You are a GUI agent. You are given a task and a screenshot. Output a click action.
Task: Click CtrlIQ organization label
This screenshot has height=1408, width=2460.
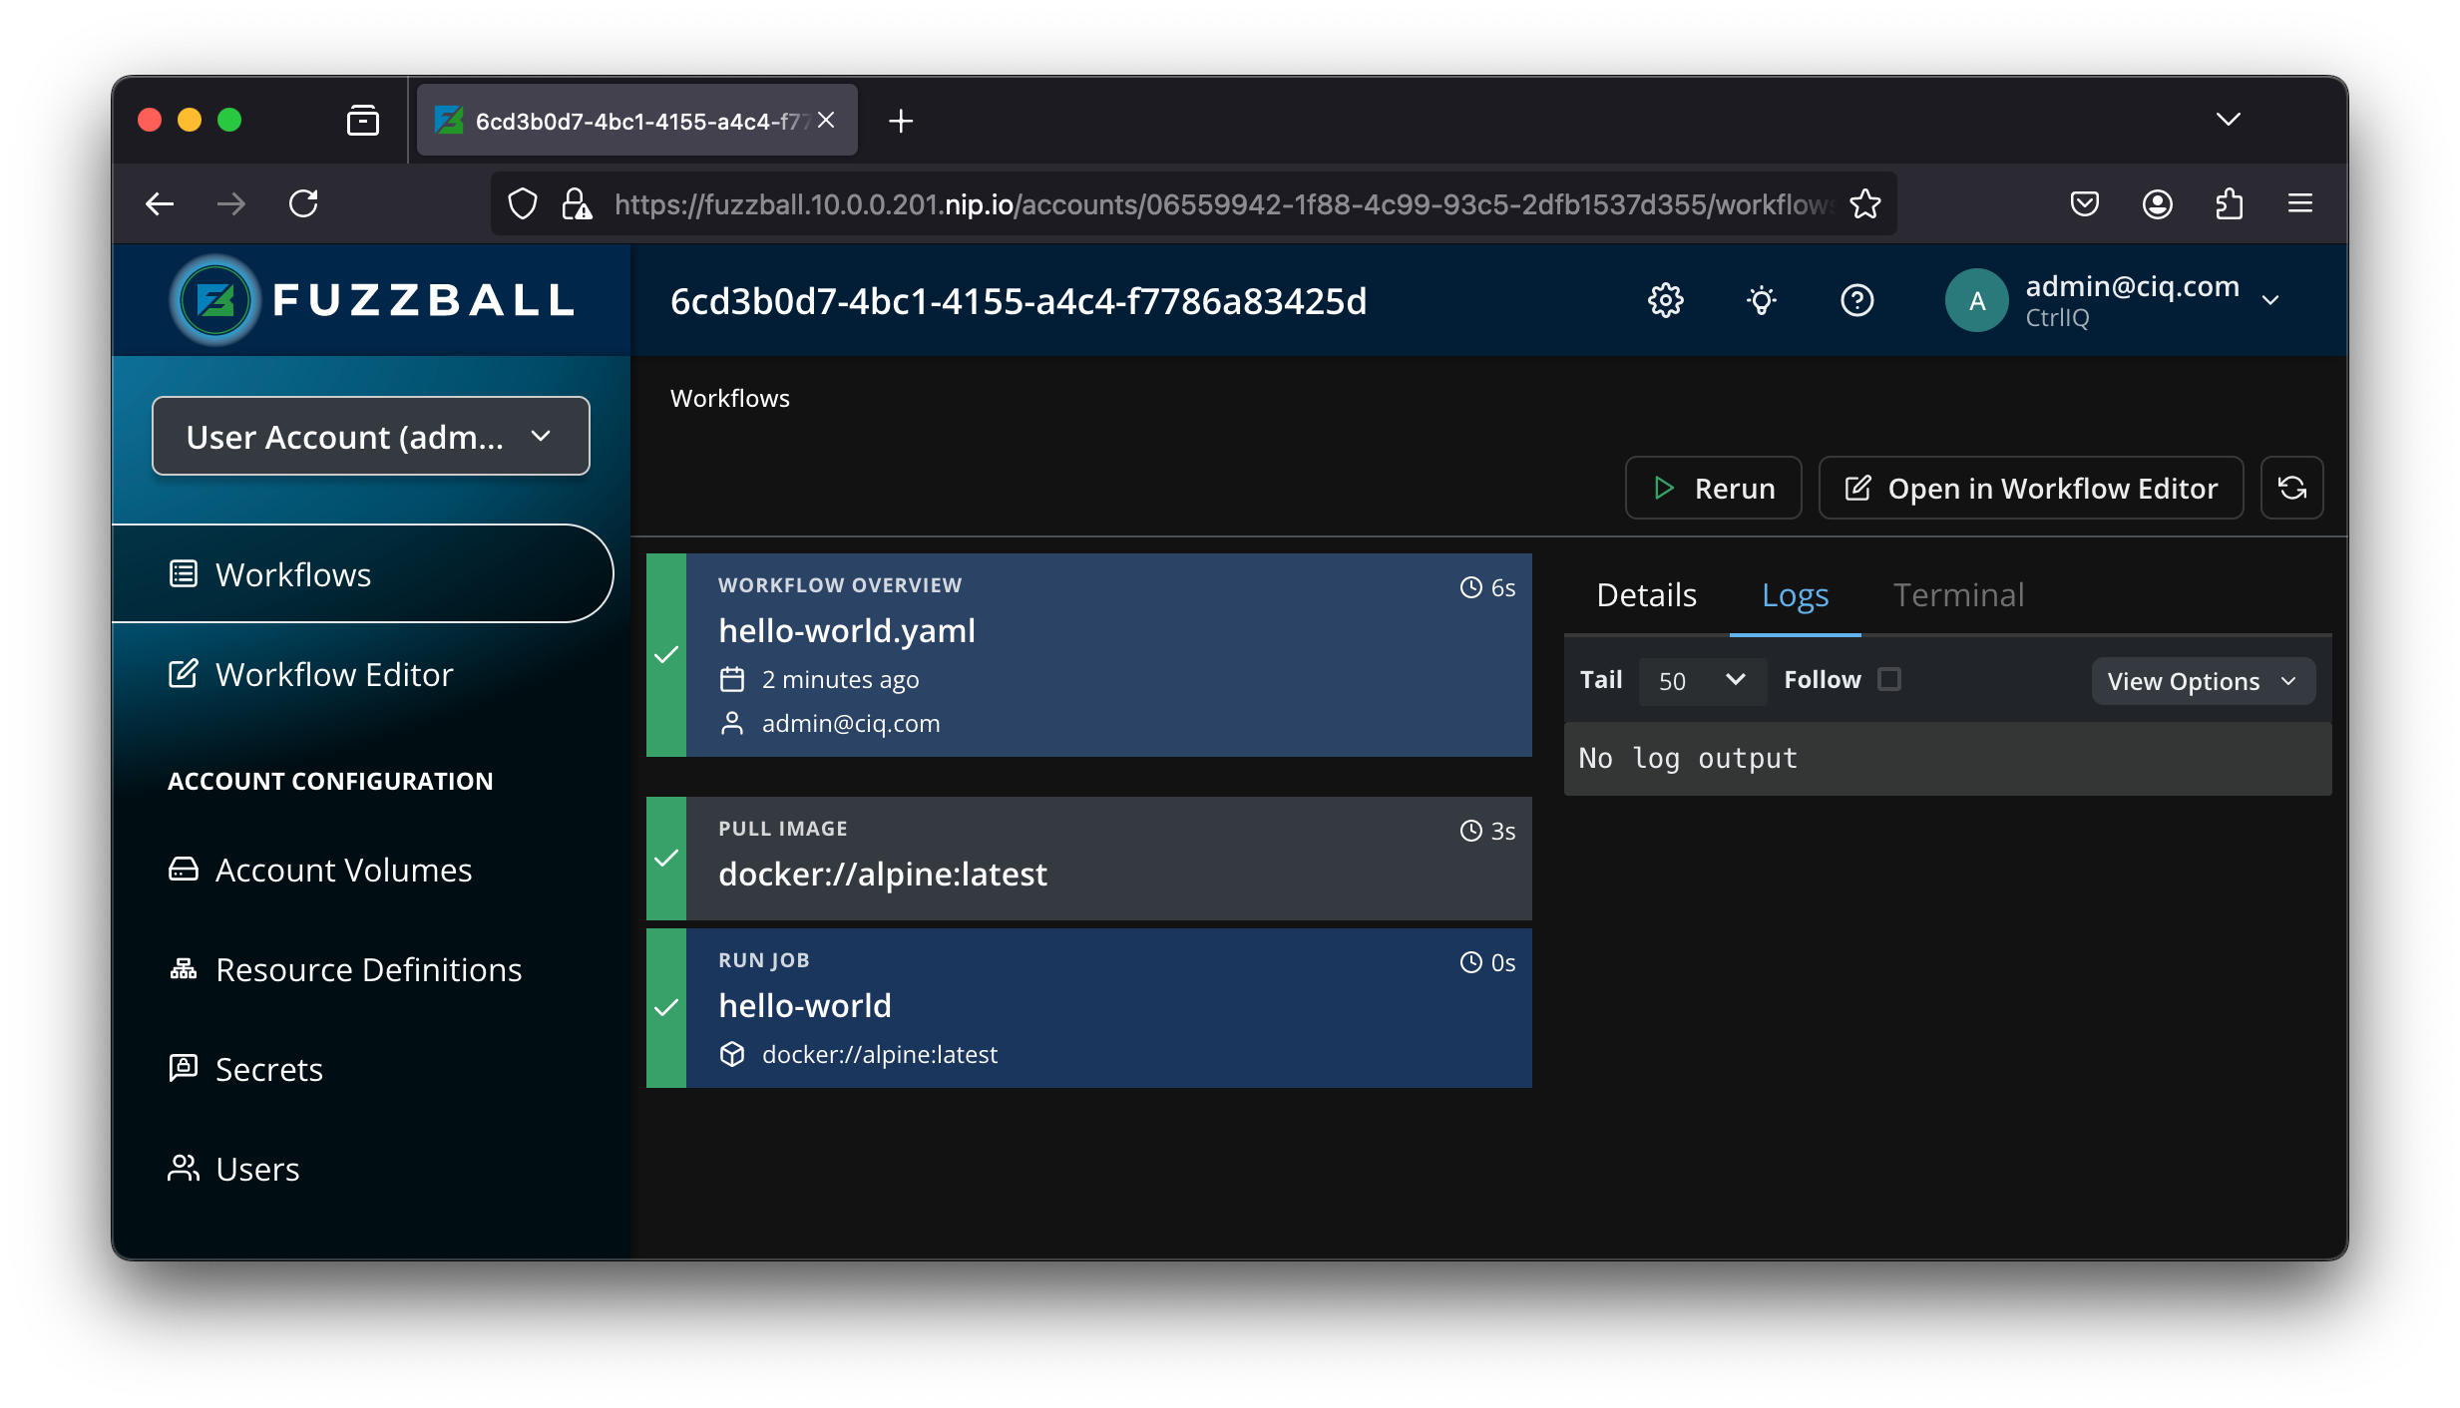(x=2056, y=317)
